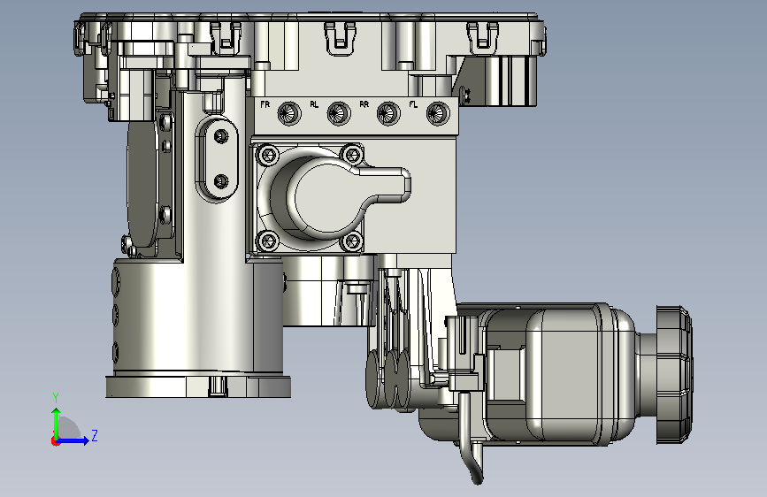The width and height of the screenshot is (767, 497).
Task: Select the RR port label on the block
Action: point(364,104)
